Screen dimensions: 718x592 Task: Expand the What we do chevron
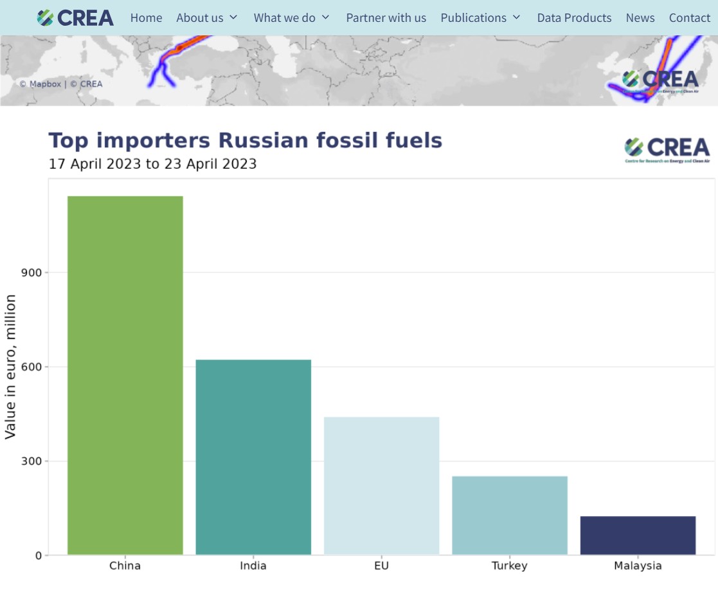[x=325, y=17]
